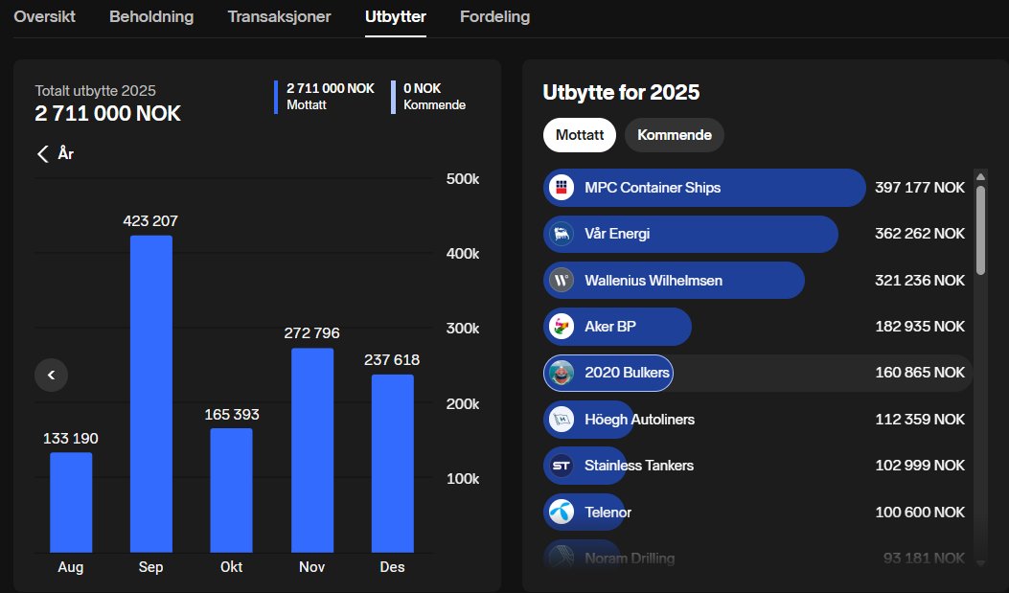Click the Sep bar in the dividend chart
The height and width of the screenshot is (593, 1009).
click(151, 394)
